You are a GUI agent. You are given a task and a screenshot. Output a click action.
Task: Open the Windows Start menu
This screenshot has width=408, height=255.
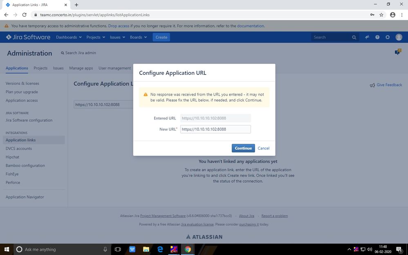coord(7,249)
